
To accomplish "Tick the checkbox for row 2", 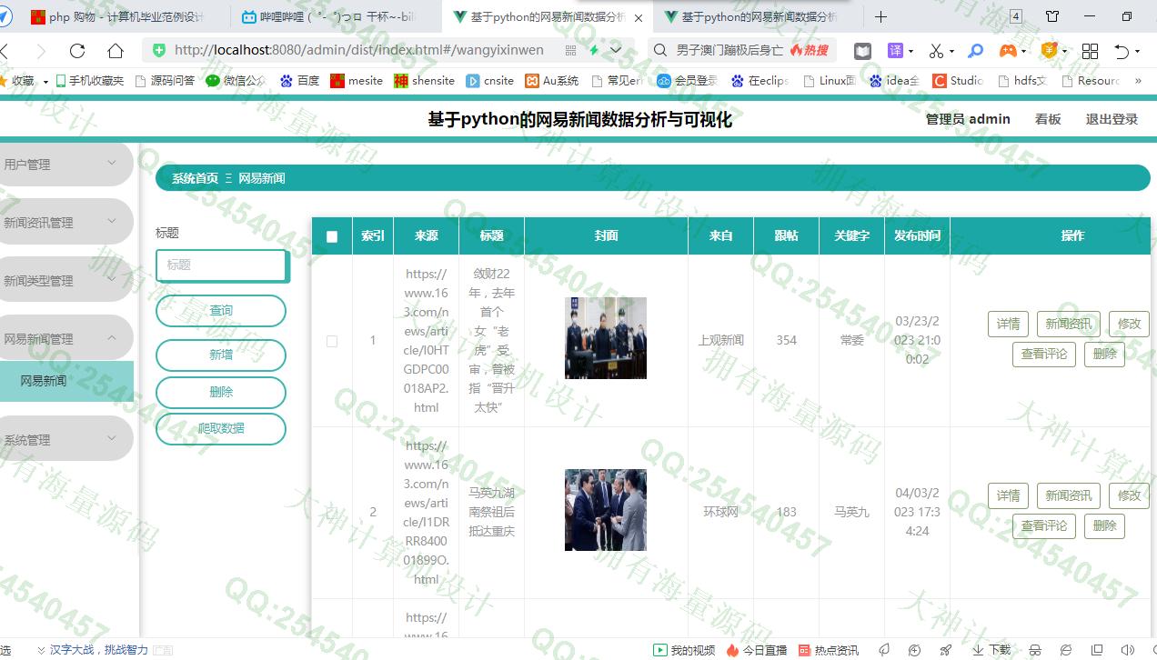I will 332,513.
